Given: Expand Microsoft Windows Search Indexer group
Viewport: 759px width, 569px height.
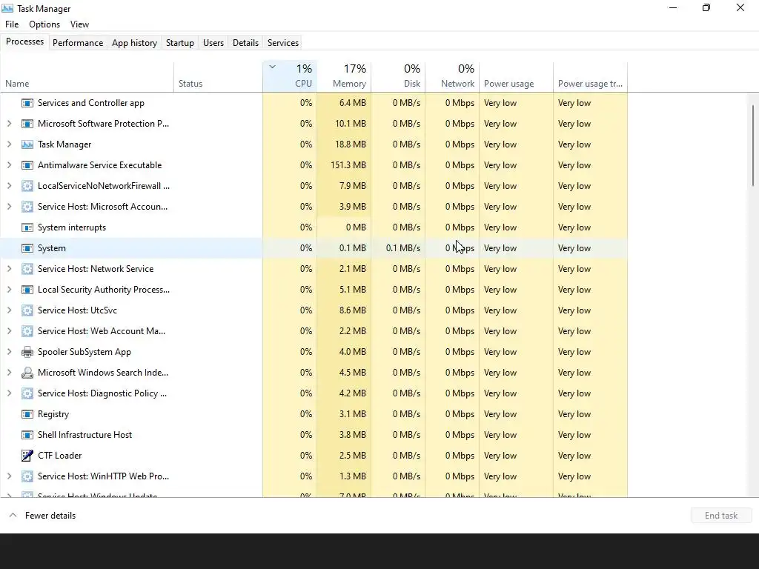Looking at the screenshot, I should (x=9, y=373).
